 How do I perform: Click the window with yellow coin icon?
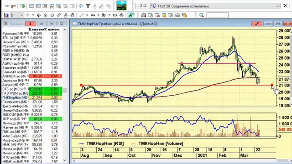(164, 15)
